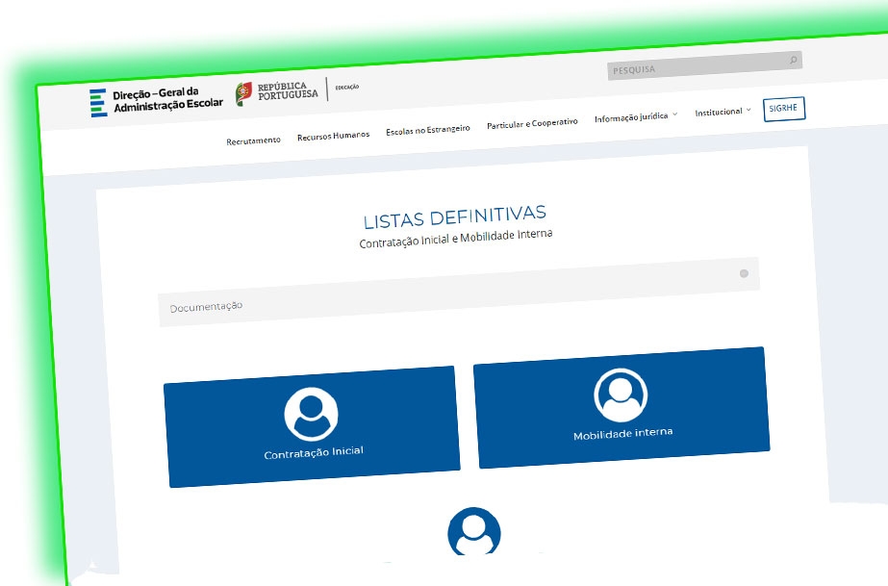Image resolution: width=888 pixels, height=586 pixels.
Task: Click the search magnifier icon
Action: [791, 60]
